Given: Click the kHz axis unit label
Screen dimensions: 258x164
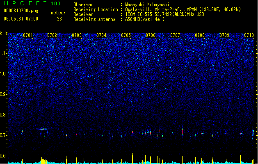Looking at the screenshot, I should tap(4, 33).
